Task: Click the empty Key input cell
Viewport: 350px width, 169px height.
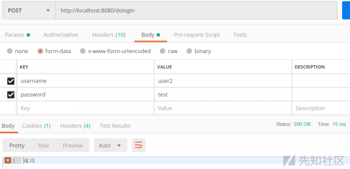Action: click(x=85, y=108)
